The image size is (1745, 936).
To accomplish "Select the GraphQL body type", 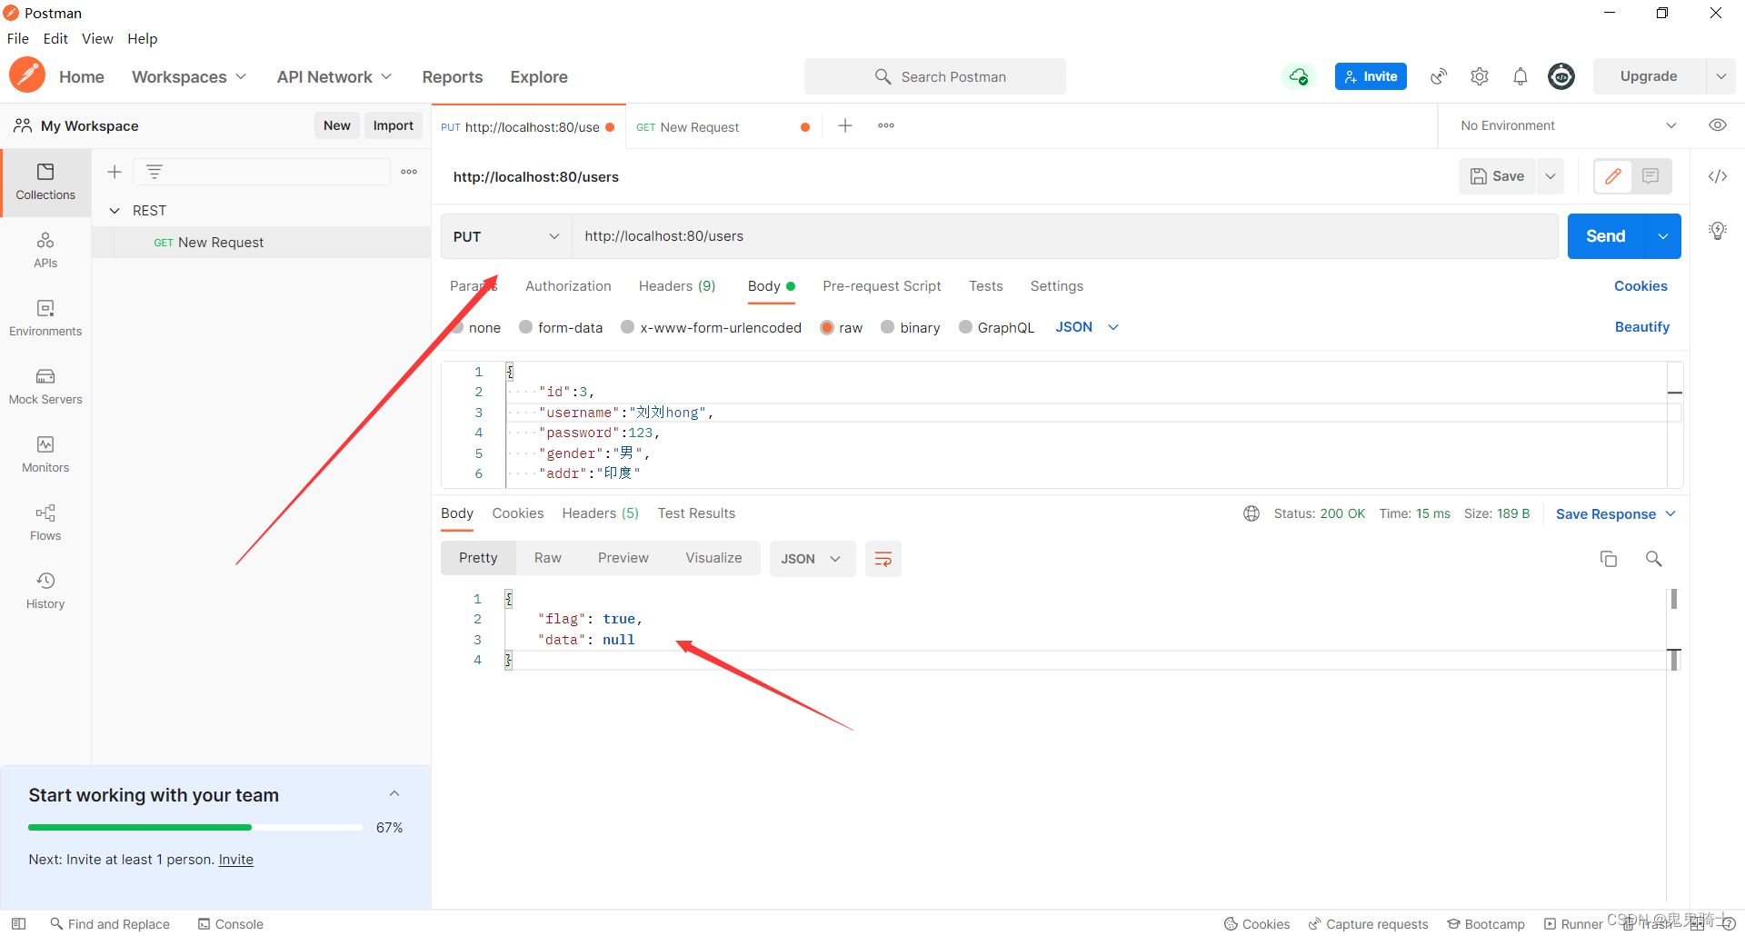I will click(x=965, y=327).
